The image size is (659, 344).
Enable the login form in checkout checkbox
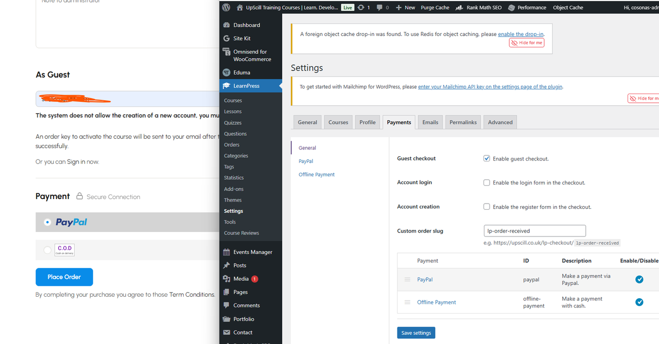[487, 183]
